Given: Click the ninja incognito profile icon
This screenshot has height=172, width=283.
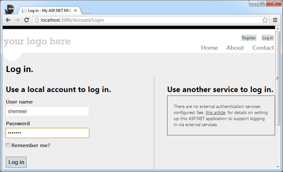Looking at the screenshot, I should point(10,9).
